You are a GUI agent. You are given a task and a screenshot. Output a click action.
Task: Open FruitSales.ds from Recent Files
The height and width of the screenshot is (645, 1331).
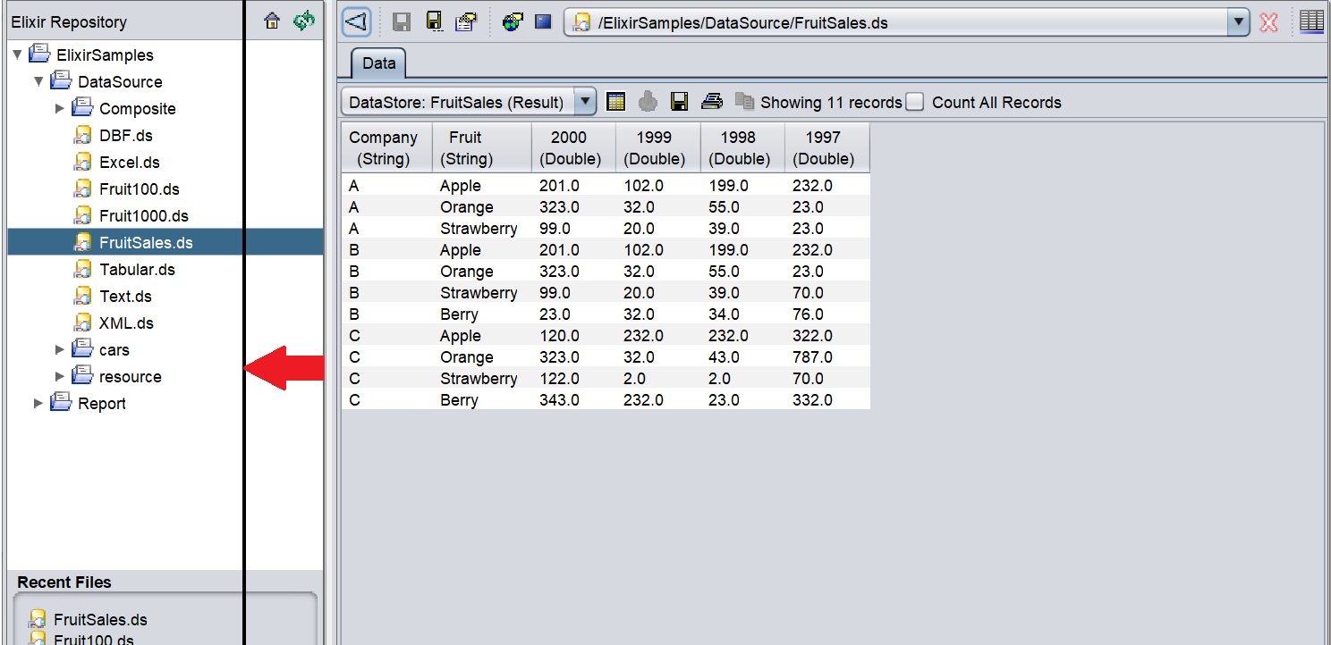coord(99,620)
